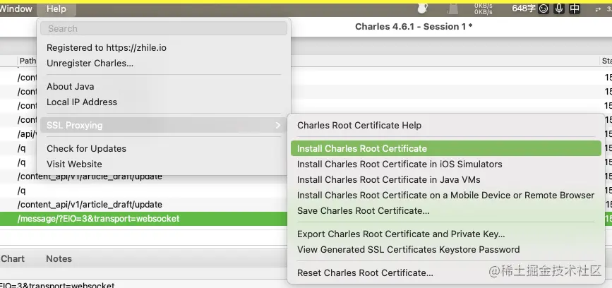Select Install Charles Root Certificate
Image resolution: width=612 pixels, height=288 pixels.
[x=445, y=148]
